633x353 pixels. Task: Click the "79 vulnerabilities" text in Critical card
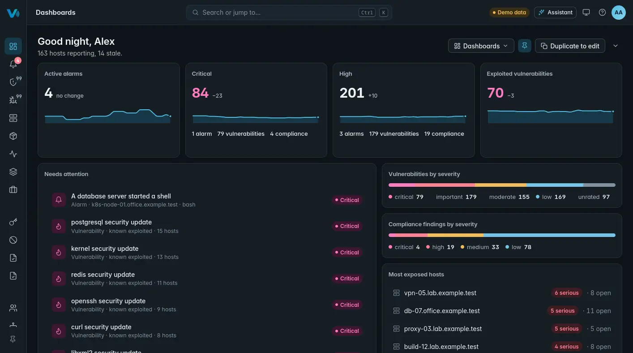pos(241,134)
